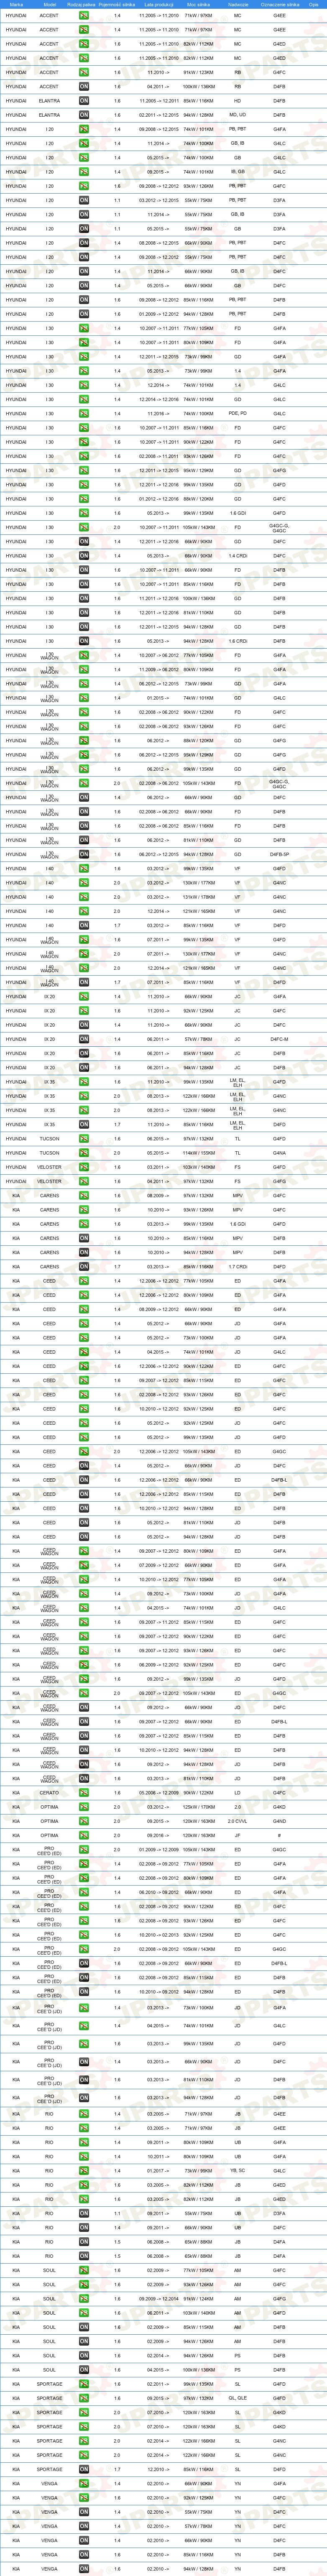Screen dimensions: 327x2576
Task: Click petrol icon in Kia Carens 1.6 GDI row
Action: tap(84, 1224)
